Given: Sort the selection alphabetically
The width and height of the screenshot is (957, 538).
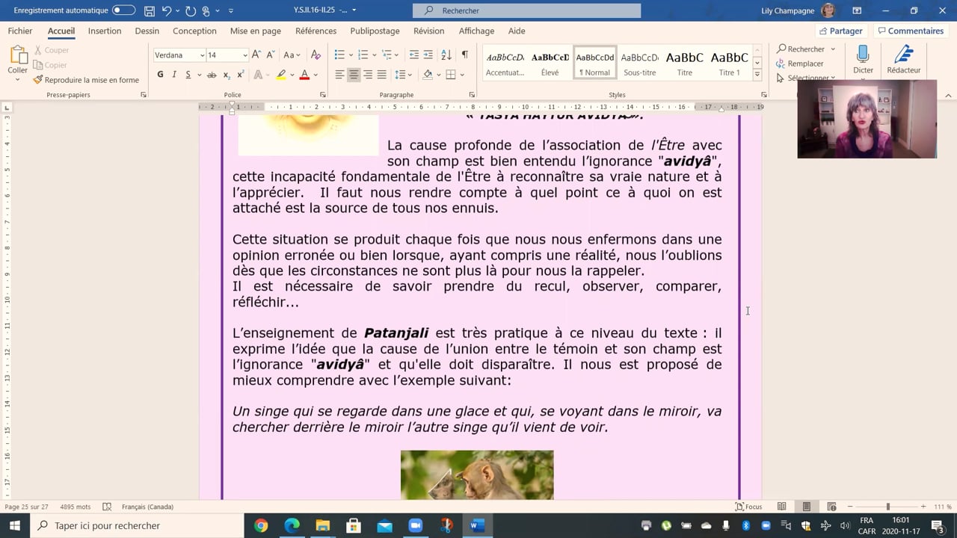Looking at the screenshot, I should (446, 55).
